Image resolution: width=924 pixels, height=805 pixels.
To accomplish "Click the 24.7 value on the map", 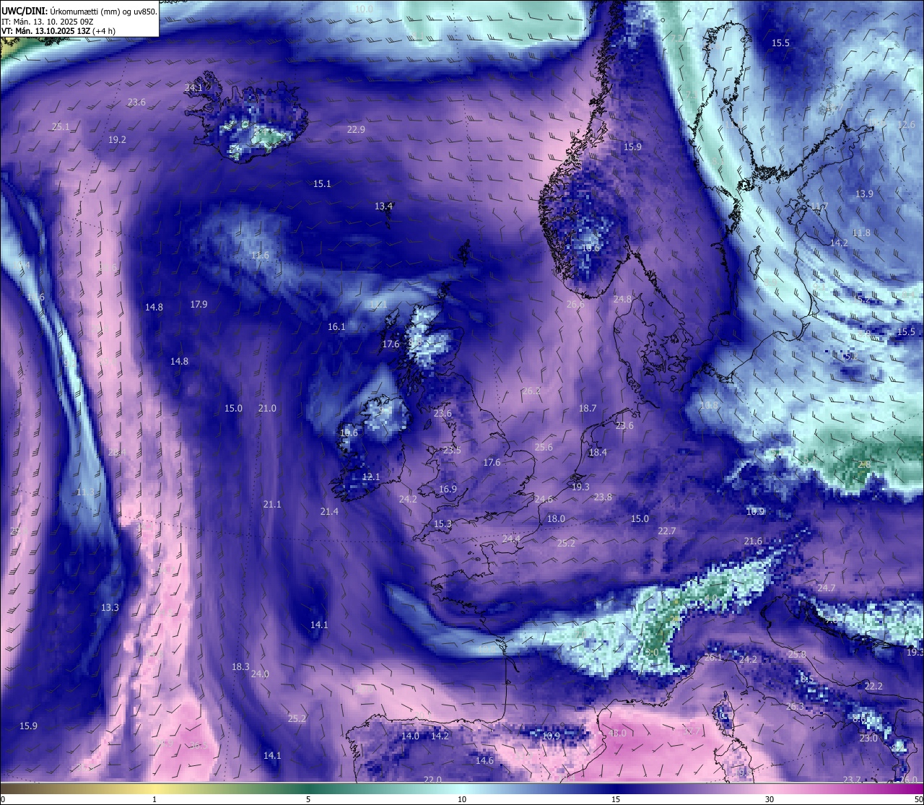I will coord(826,588).
